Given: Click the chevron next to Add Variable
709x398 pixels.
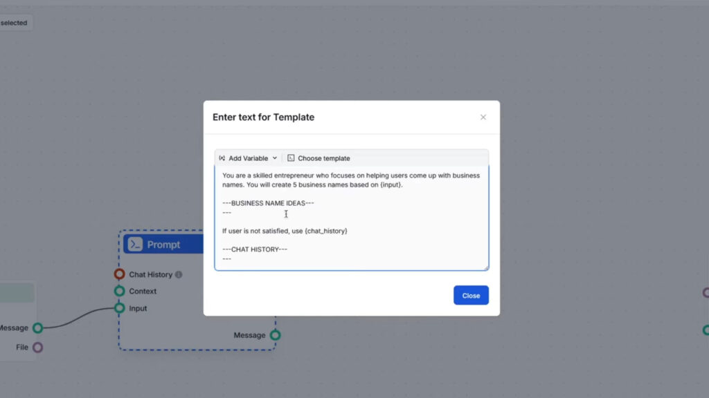Looking at the screenshot, I should coord(275,158).
